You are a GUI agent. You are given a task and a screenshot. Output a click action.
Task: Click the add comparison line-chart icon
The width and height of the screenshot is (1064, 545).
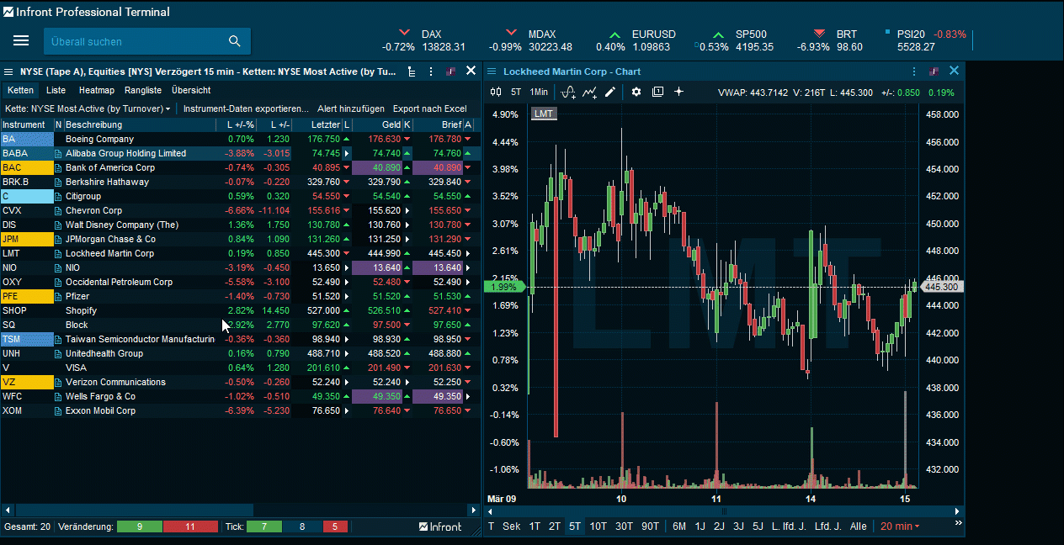click(x=589, y=92)
